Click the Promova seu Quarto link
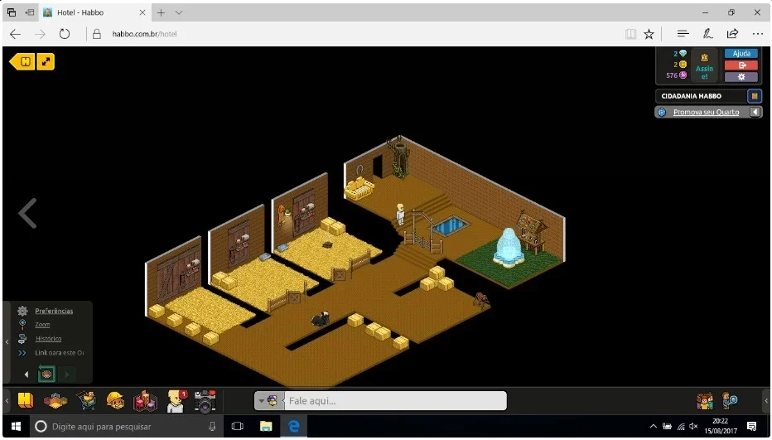 [x=706, y=113]
